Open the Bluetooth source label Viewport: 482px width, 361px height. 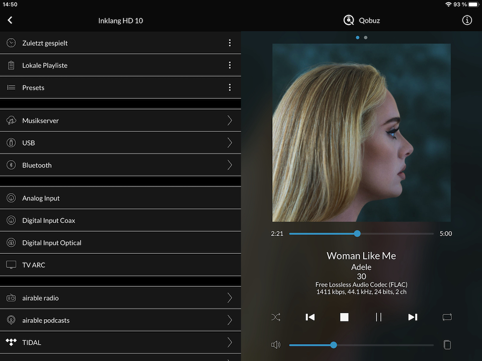click(37, 165)
